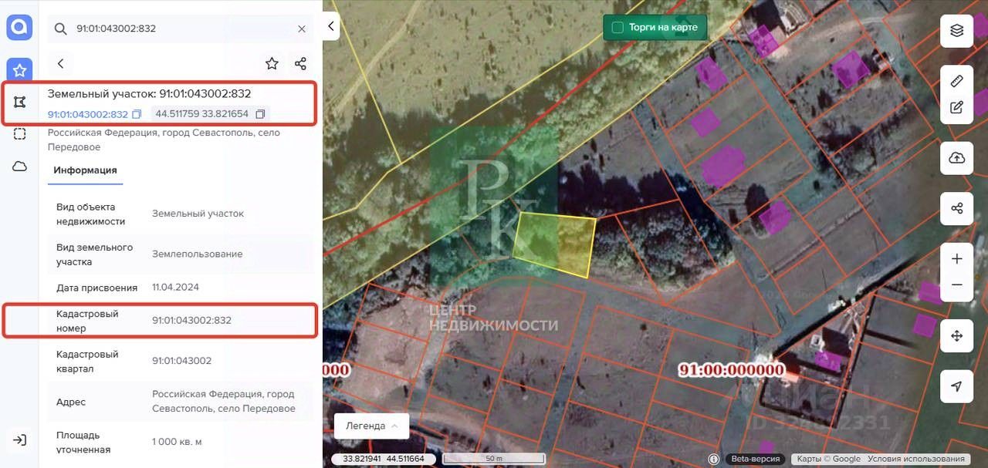Activate the edit drawing tool on map

(x=956, y=108)
